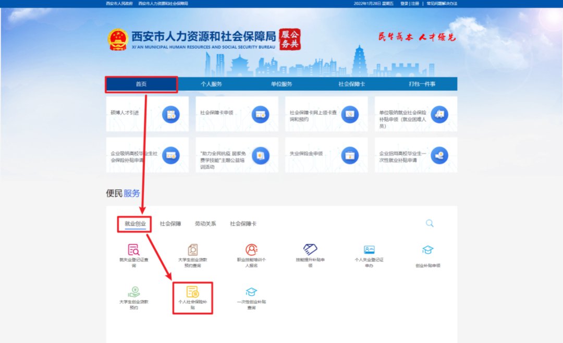This screenshot has height=343, width=563.
Task: Open the 单位服务 navigation tab
Action: pos(281,84)
